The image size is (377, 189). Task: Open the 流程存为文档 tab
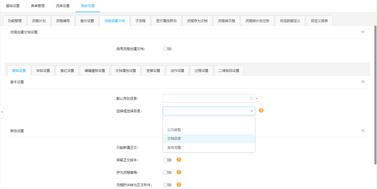tap(197, 21)
